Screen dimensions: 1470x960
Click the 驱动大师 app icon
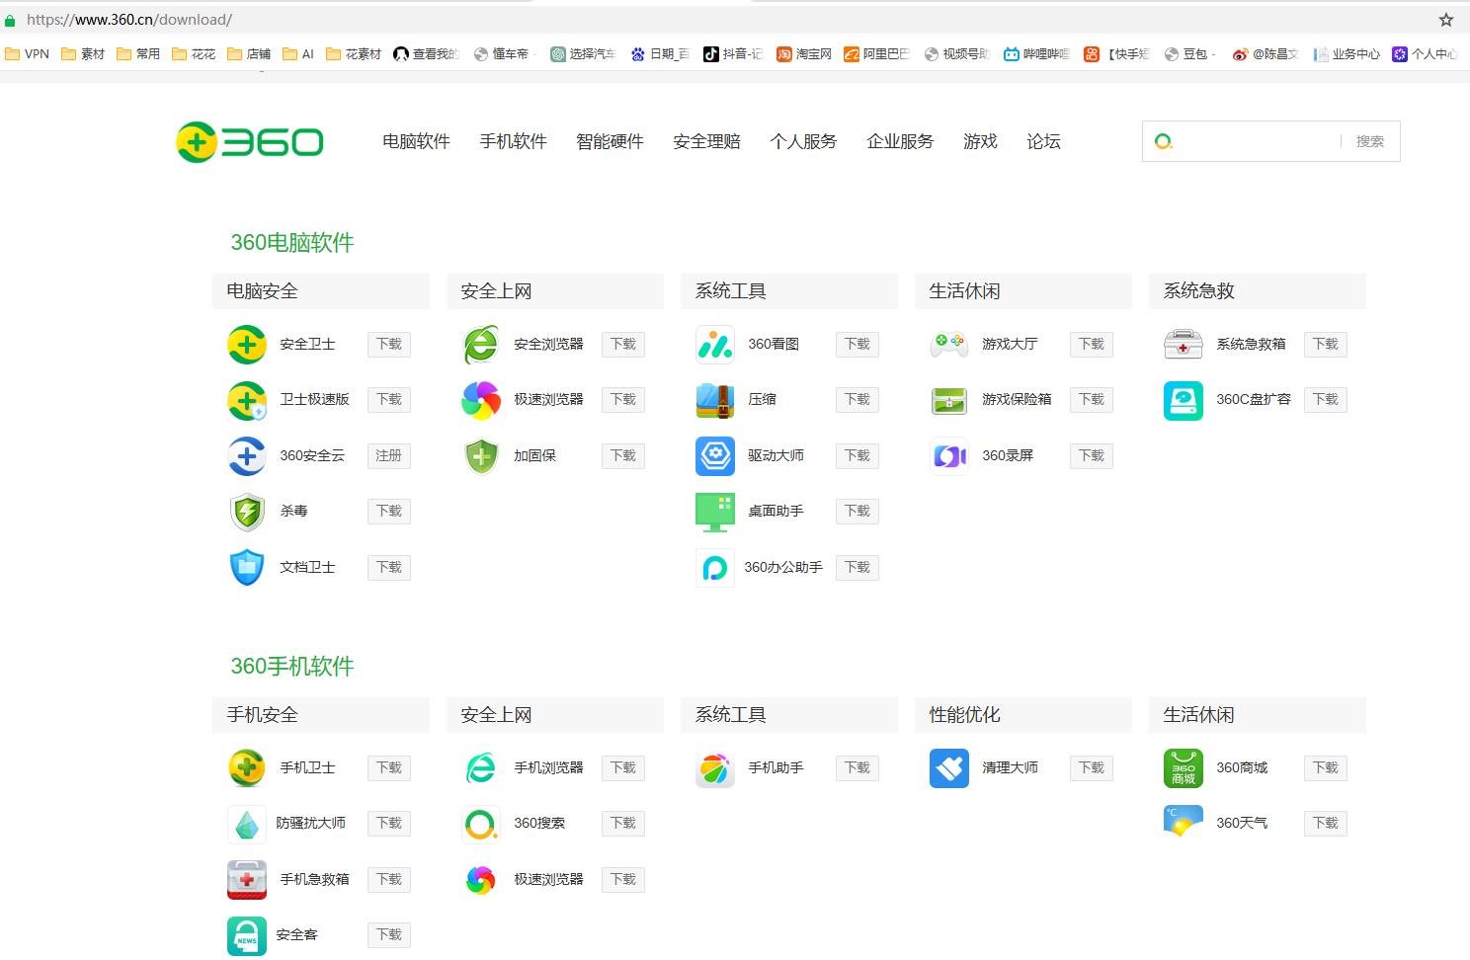pyautogui.click(x=715, y=455)
